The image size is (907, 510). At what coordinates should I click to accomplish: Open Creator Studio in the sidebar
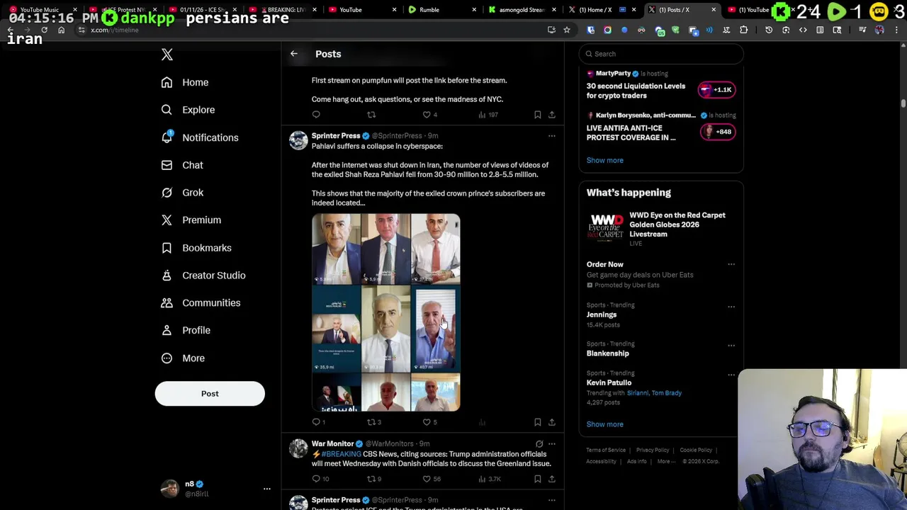click(203, 276)
